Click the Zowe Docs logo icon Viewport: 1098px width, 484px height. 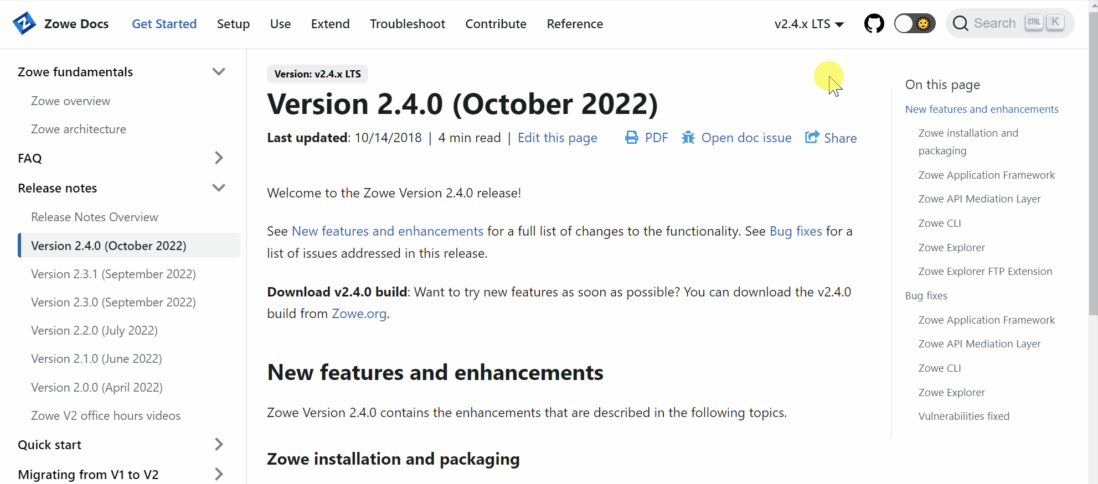coord(24,24)
